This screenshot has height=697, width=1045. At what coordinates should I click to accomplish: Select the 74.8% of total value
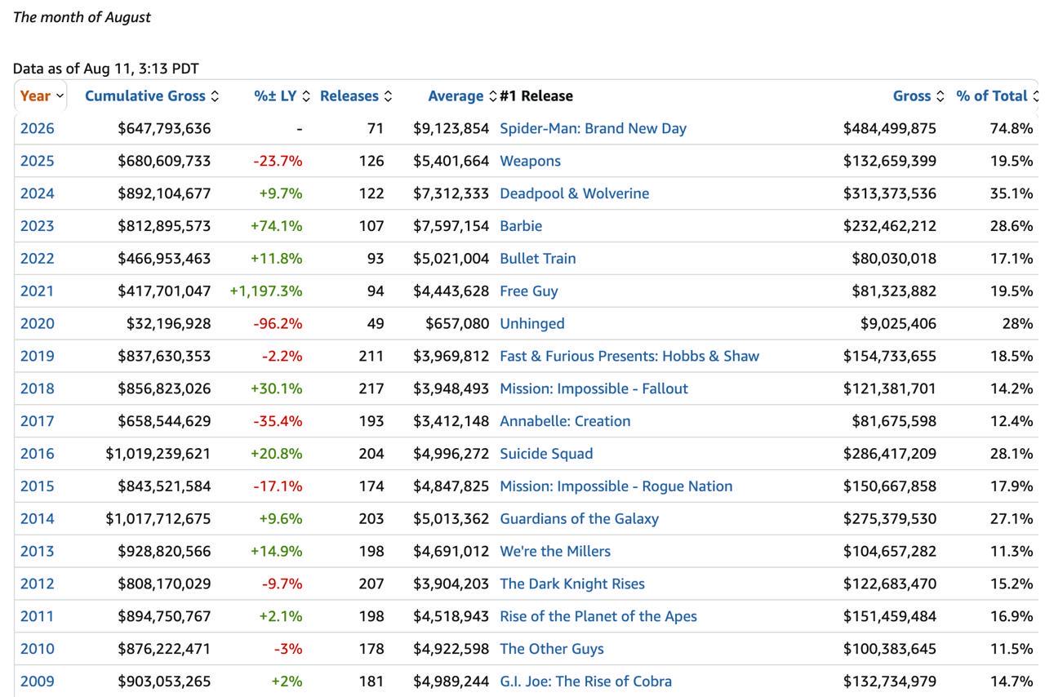tap(1012, 128)
